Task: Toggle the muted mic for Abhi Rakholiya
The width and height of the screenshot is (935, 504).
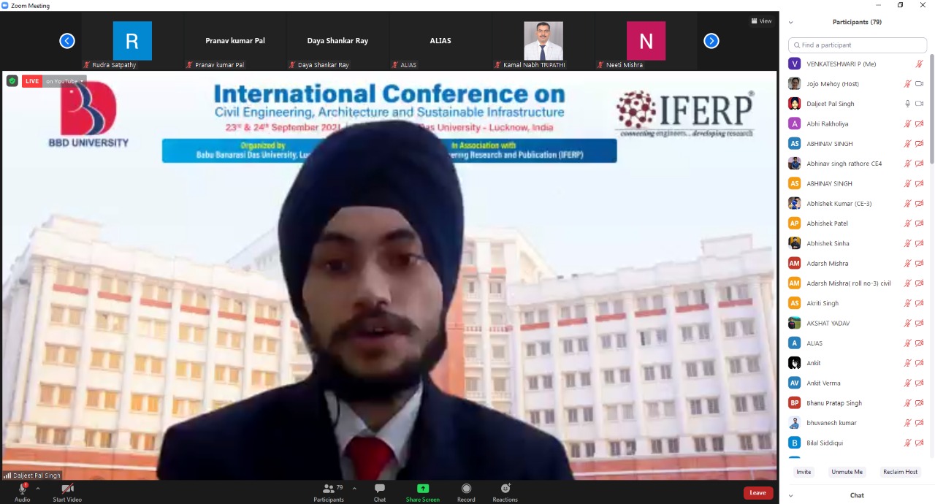Action: pyautogui.click(x=907, y=123)
